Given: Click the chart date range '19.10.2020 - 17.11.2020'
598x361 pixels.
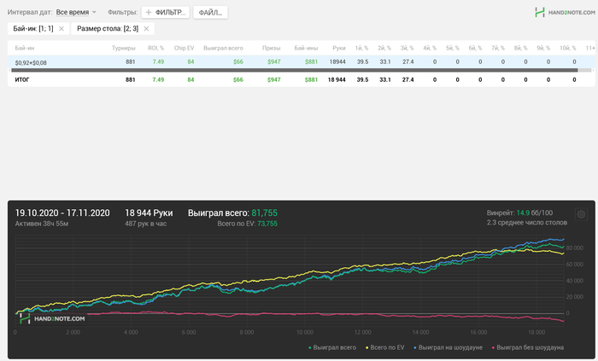Looking at the screenshot, I should 62,213.
